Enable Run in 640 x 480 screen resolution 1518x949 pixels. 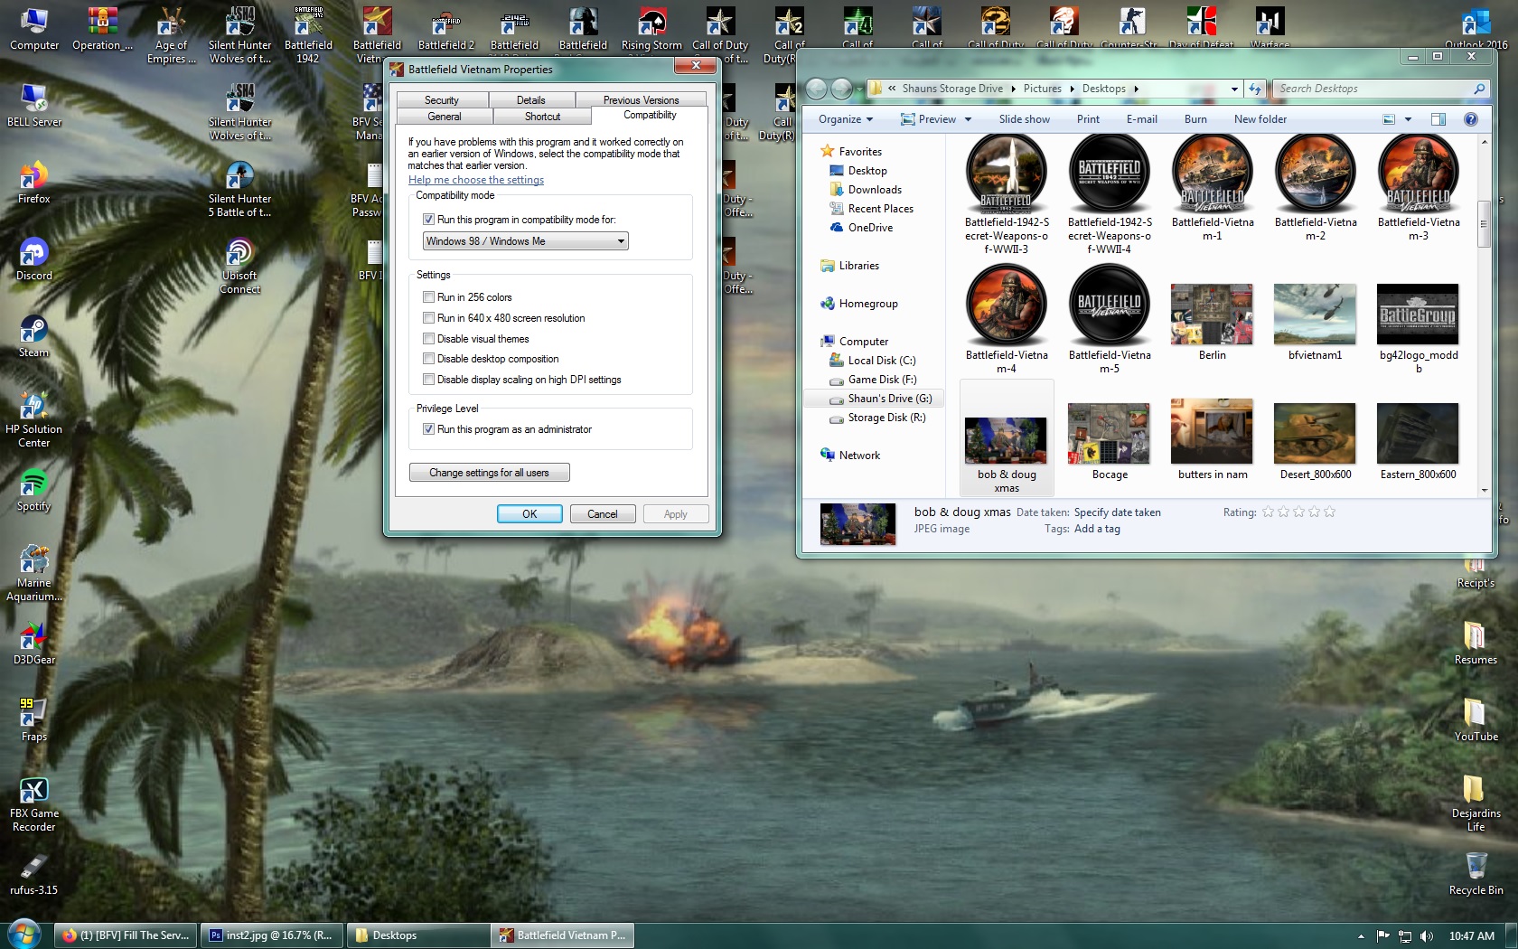coord(429,318)
